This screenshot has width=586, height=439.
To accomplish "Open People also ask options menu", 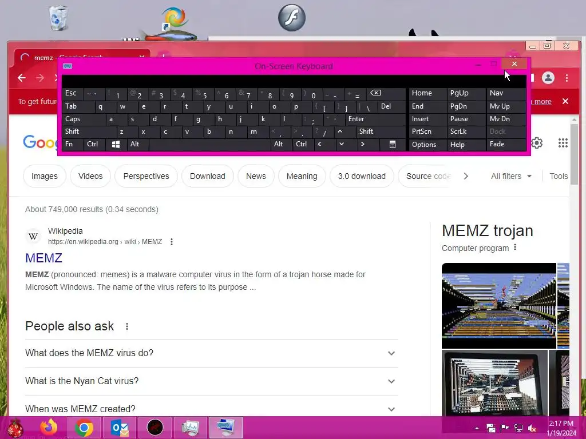I will pyautogui.click(x=127, y=326).
